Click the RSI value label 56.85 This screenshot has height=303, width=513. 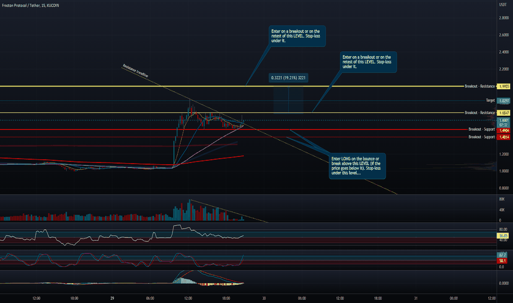click(503, 236)
